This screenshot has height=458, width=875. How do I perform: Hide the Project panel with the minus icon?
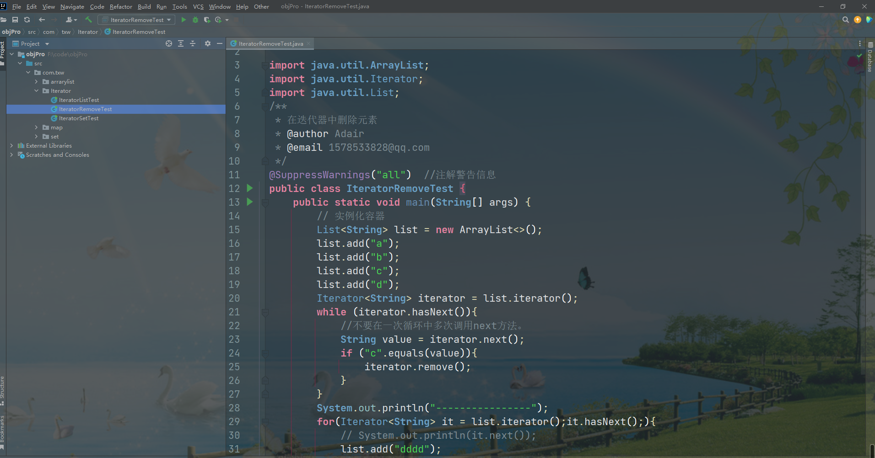pos(220,43)
